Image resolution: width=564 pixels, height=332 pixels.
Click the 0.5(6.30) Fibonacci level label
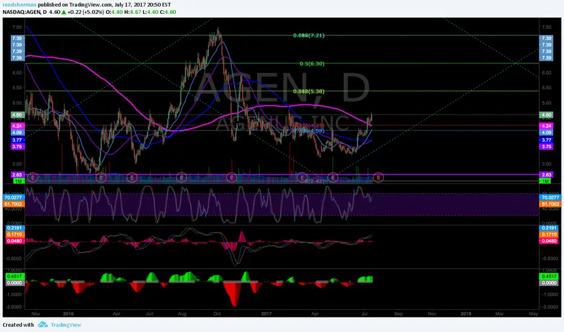[312, 63]
